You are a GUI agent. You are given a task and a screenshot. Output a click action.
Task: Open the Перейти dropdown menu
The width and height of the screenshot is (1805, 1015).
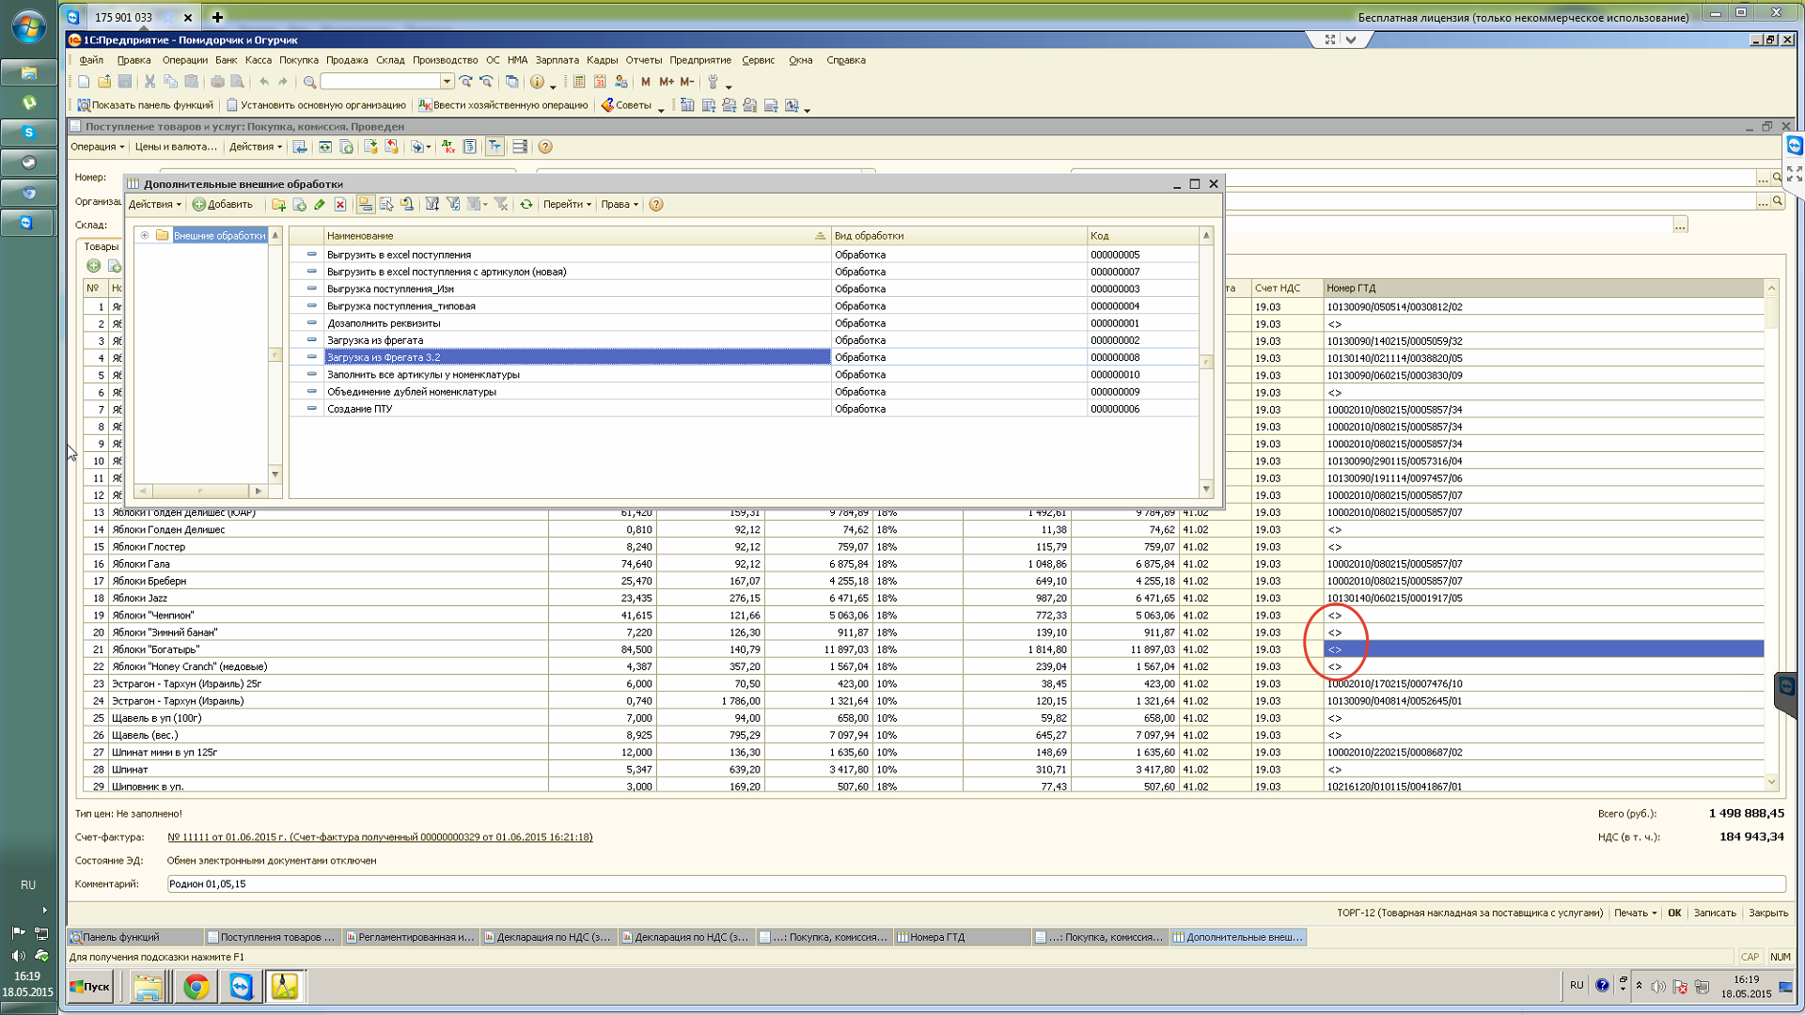coord(567,204)
